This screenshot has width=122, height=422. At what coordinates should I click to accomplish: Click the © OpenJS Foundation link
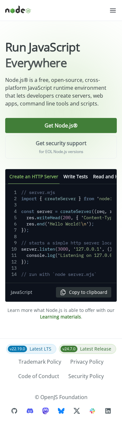coord(61,397)
